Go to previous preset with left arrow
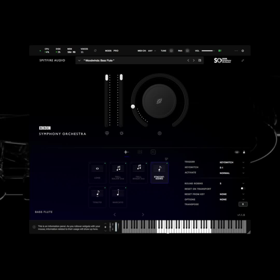Screen dimensions: 280x280 [x=188, y=60]
